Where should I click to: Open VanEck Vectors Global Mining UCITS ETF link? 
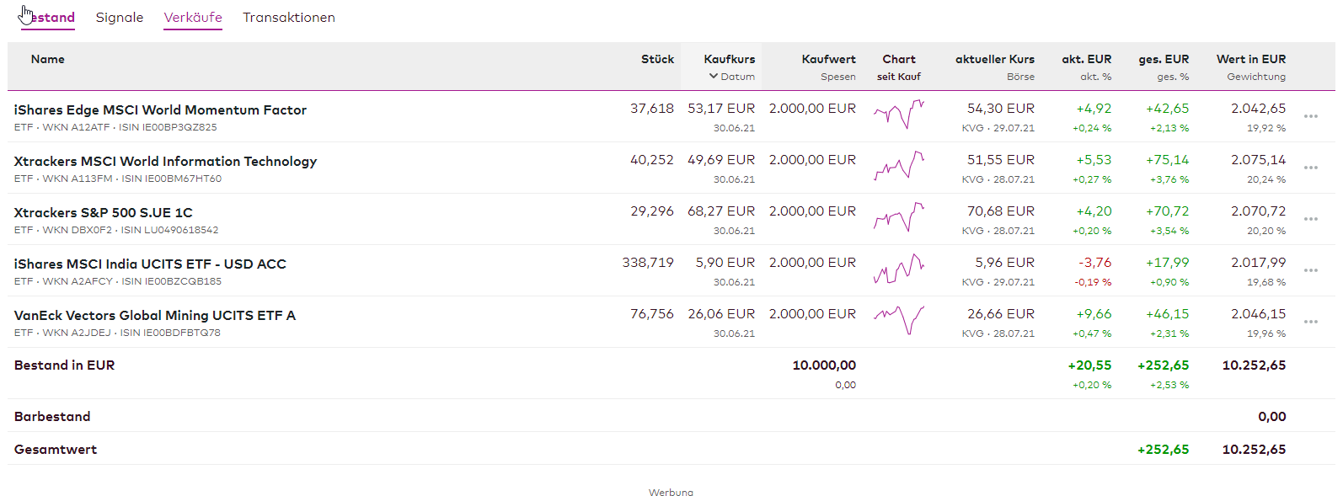pos(155,316)
